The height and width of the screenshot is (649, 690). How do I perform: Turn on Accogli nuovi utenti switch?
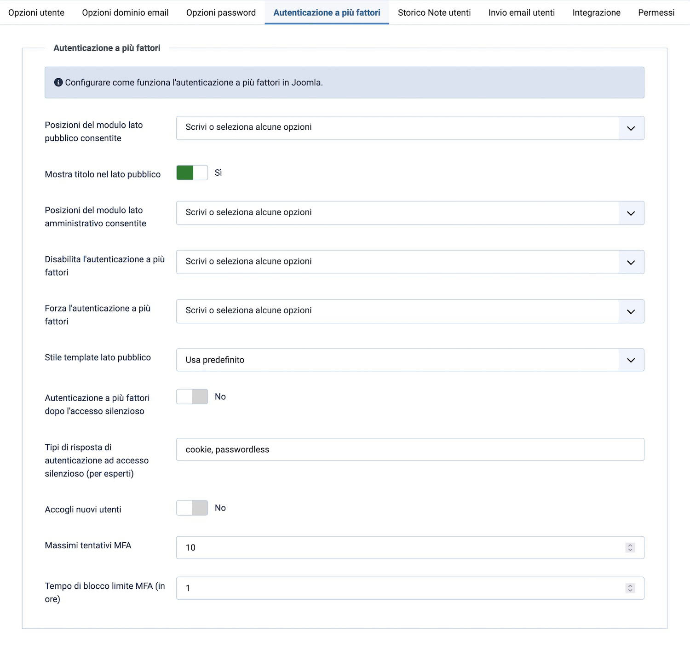click(x=192, y=508)
